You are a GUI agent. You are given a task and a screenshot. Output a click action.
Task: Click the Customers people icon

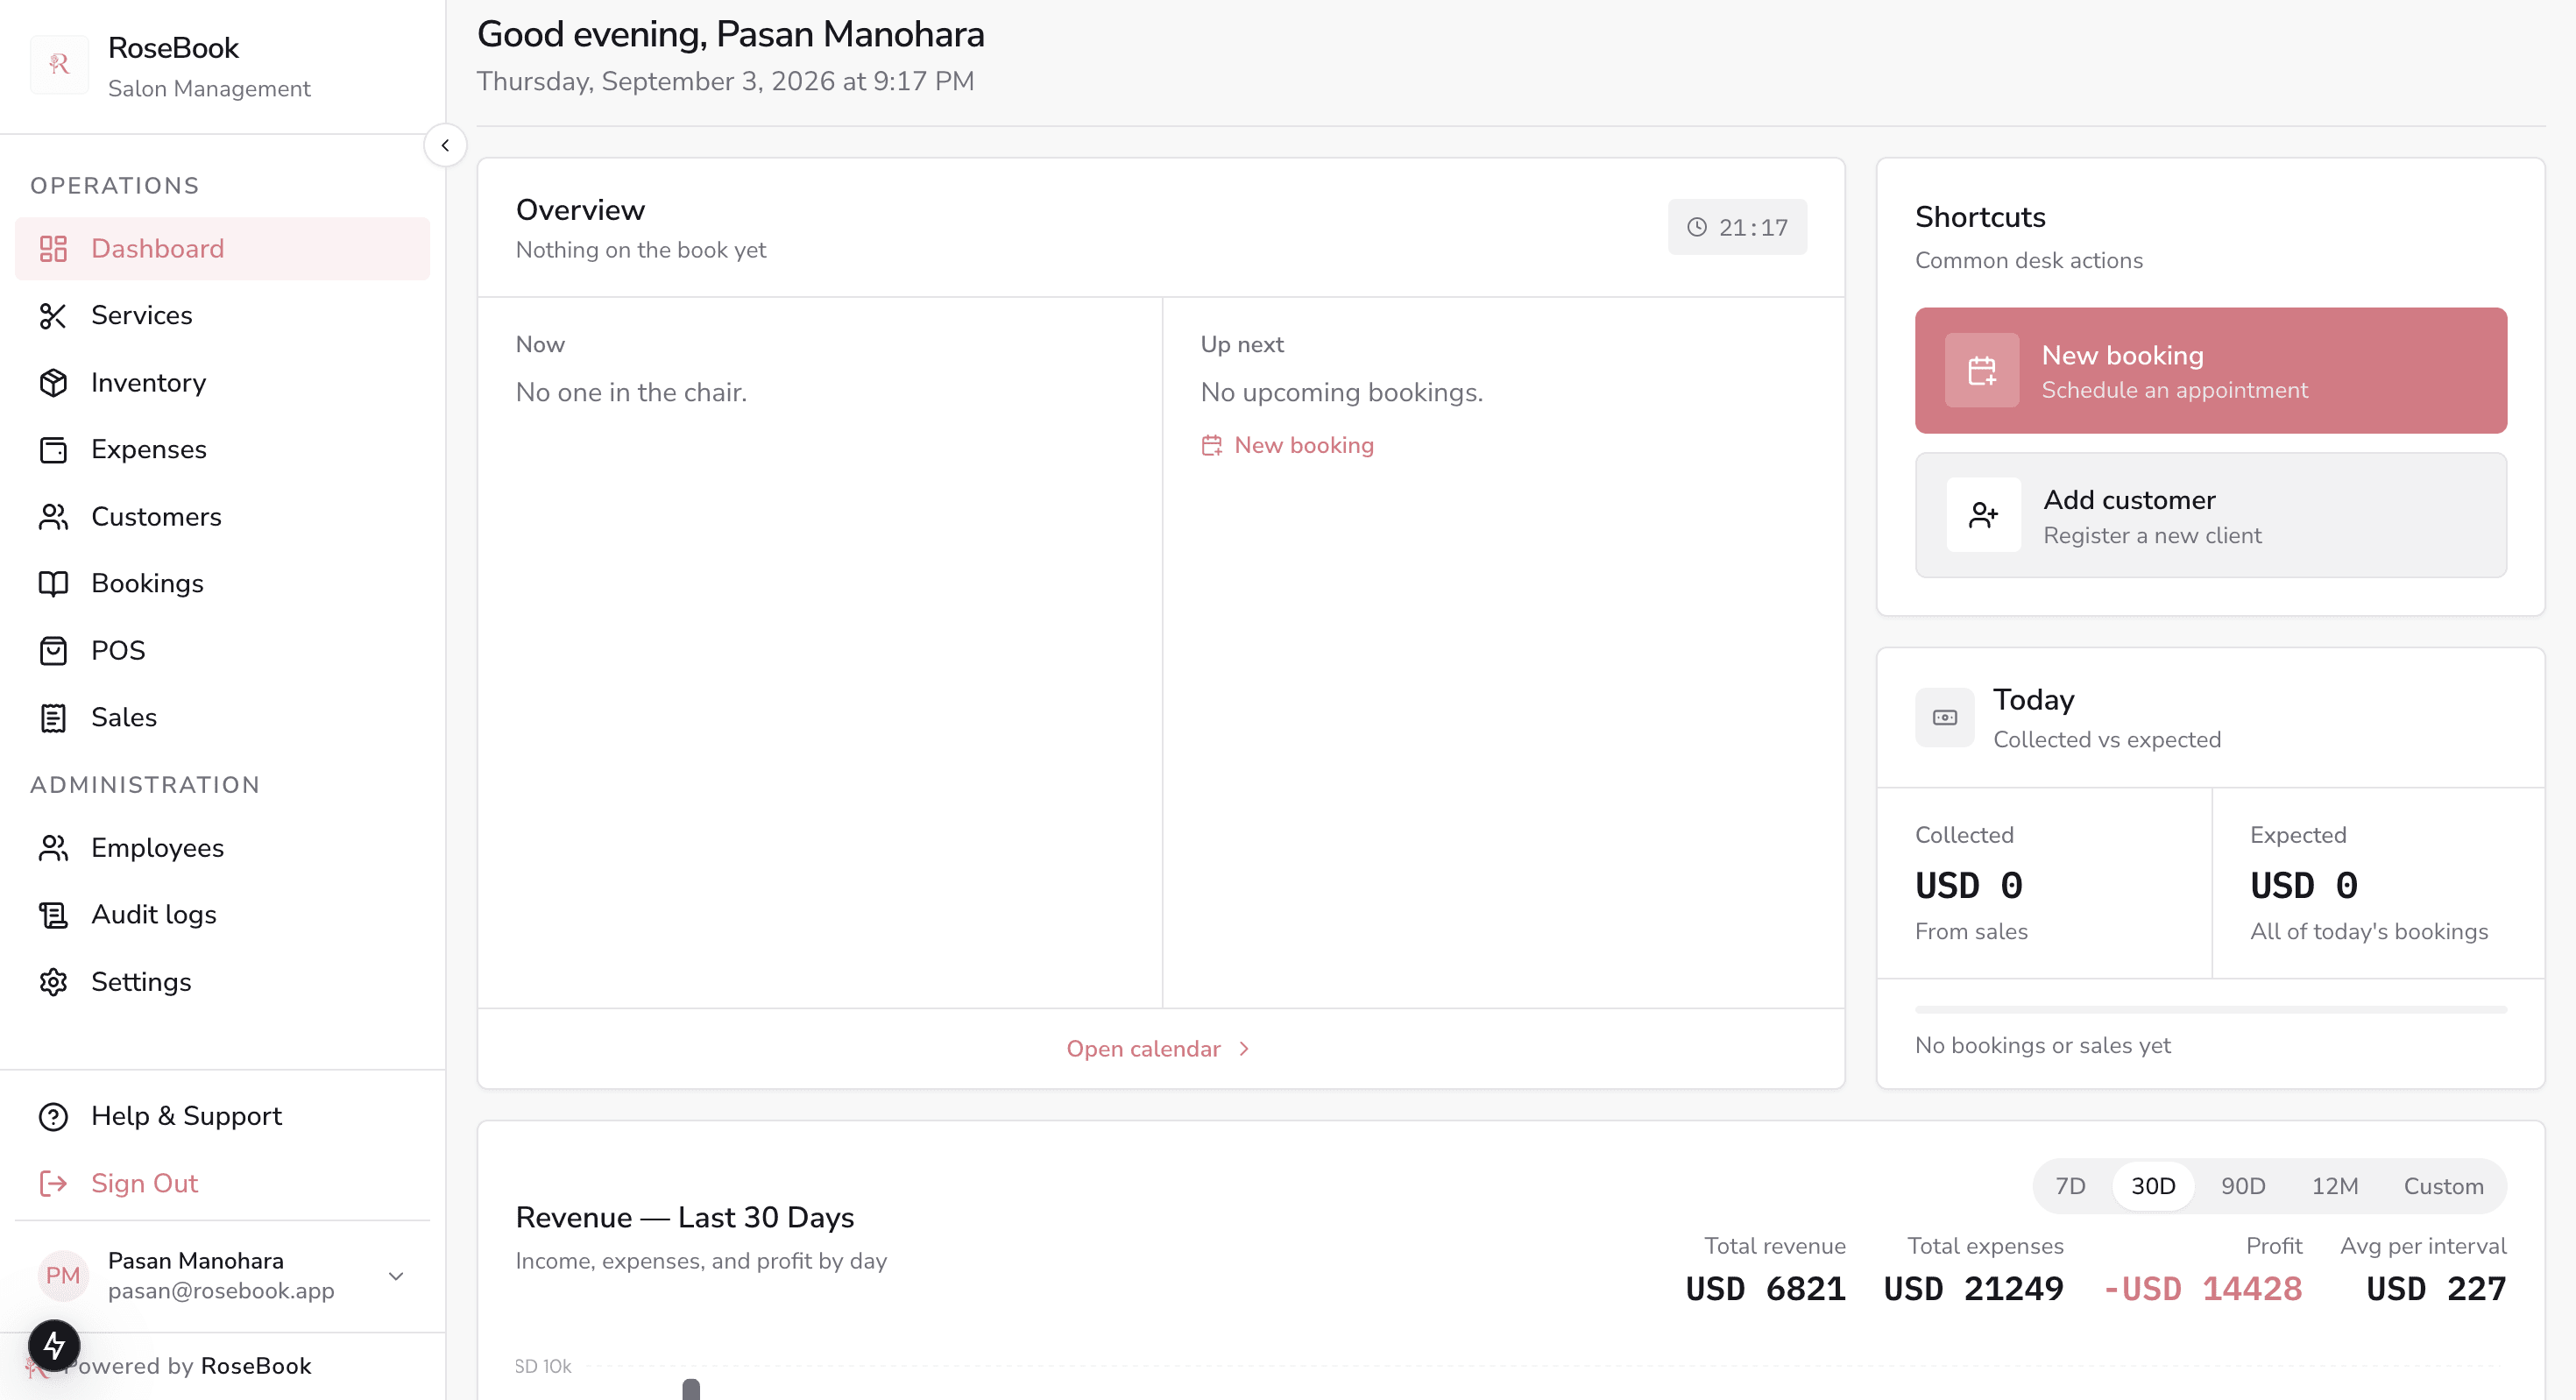point(53,516)
